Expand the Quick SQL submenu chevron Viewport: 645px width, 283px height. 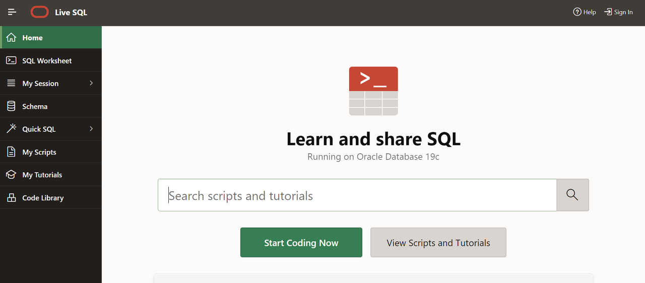(x=91, y=129)
